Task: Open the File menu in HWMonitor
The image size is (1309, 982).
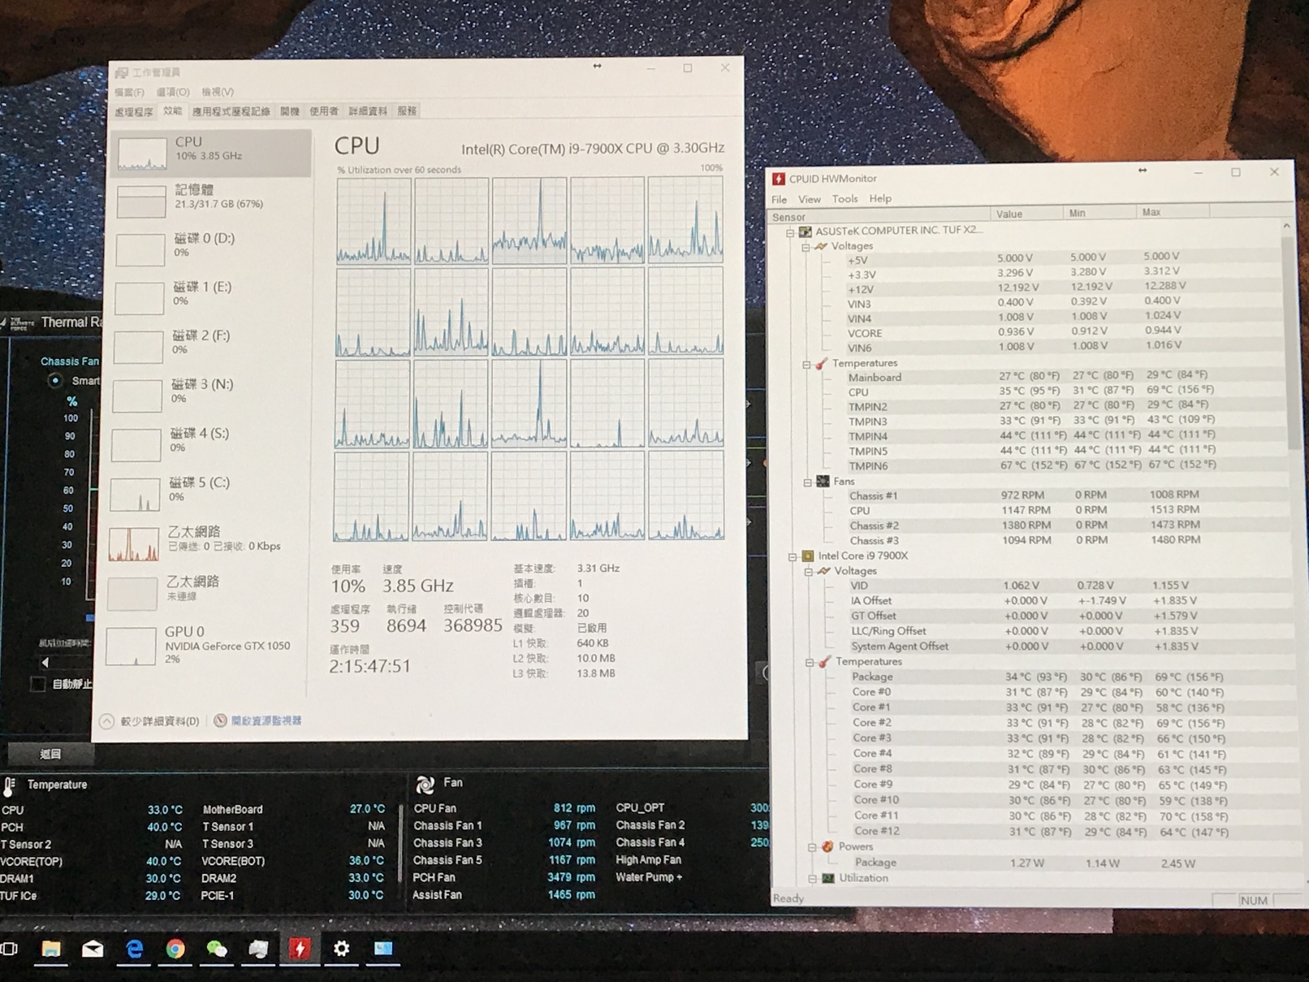Action: click(779, 199)
